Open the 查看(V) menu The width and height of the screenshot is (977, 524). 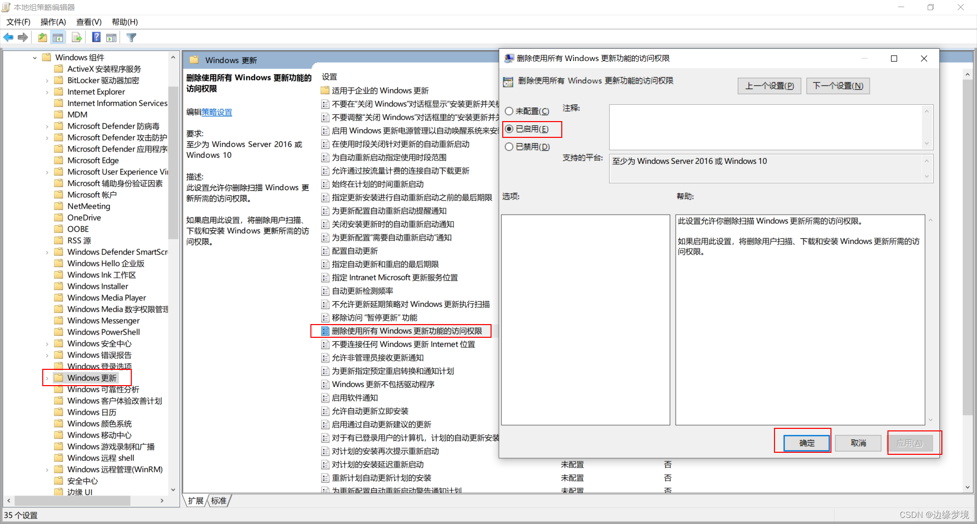click(89, 22)
